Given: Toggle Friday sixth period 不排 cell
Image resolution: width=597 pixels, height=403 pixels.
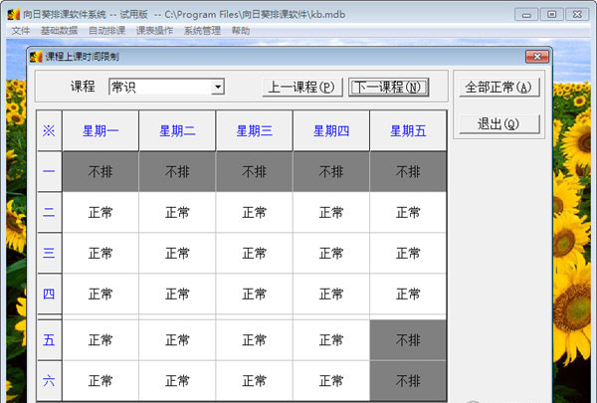Looking at the screenshot, I should [x=408, y=381].
